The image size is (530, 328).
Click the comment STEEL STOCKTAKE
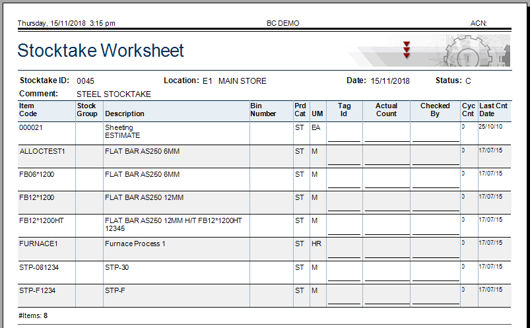(x=114, y=94)
